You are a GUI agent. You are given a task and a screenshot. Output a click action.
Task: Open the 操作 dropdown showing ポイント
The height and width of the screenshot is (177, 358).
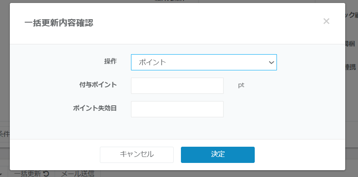click(204, 62)
